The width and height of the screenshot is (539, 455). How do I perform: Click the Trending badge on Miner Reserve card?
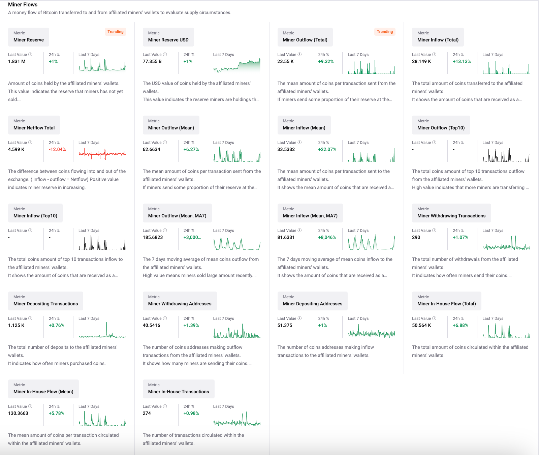[x=116, y=32]
